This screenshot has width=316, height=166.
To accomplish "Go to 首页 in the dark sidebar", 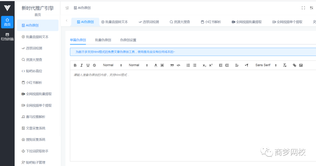I will point(7,22).
